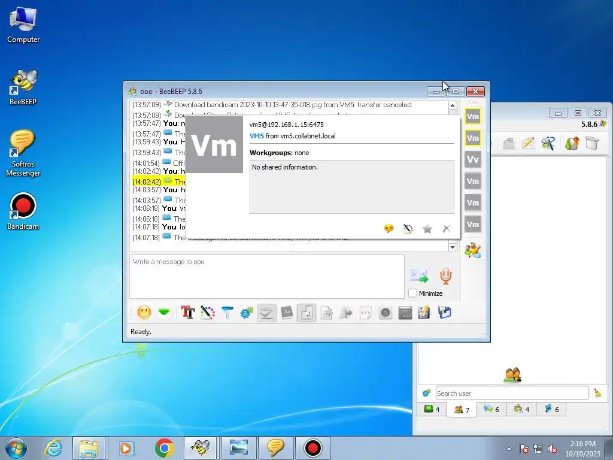Open Computer desktop icon

(23, 25)
